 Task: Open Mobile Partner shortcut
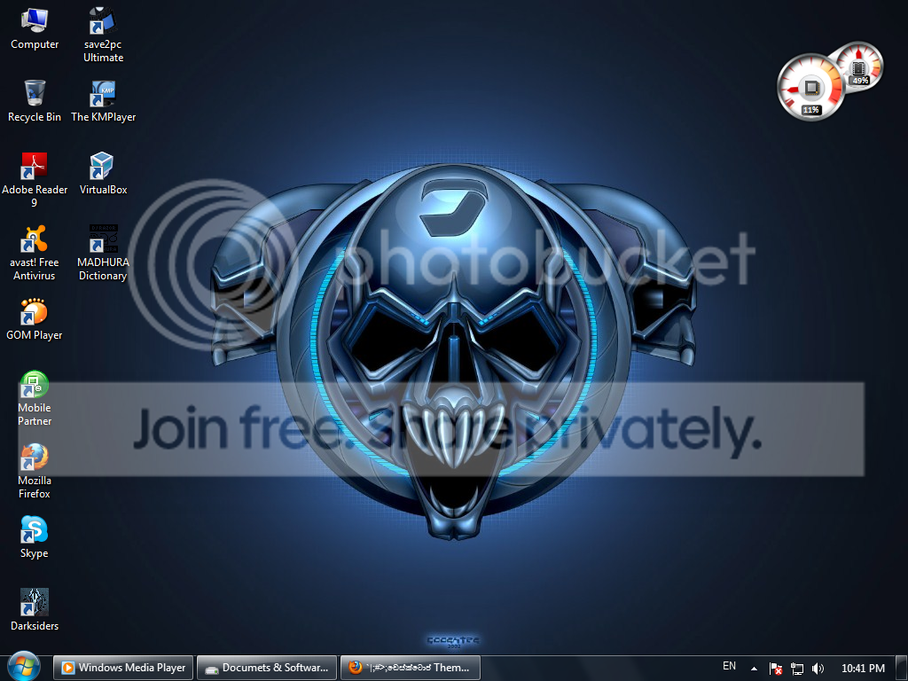point(35,398)
